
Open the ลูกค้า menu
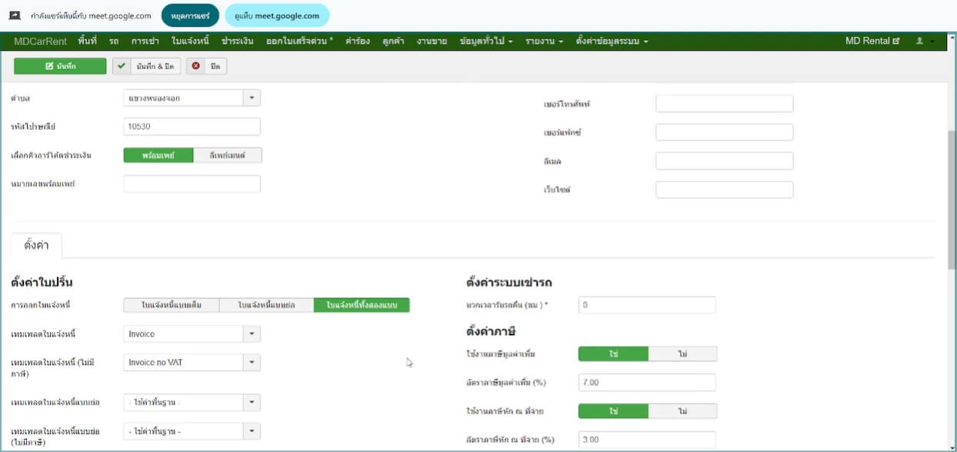coord(393,41)
